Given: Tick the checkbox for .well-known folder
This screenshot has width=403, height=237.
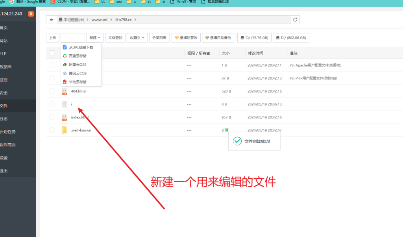Looking at the screenshot, I should coord(52,130).
